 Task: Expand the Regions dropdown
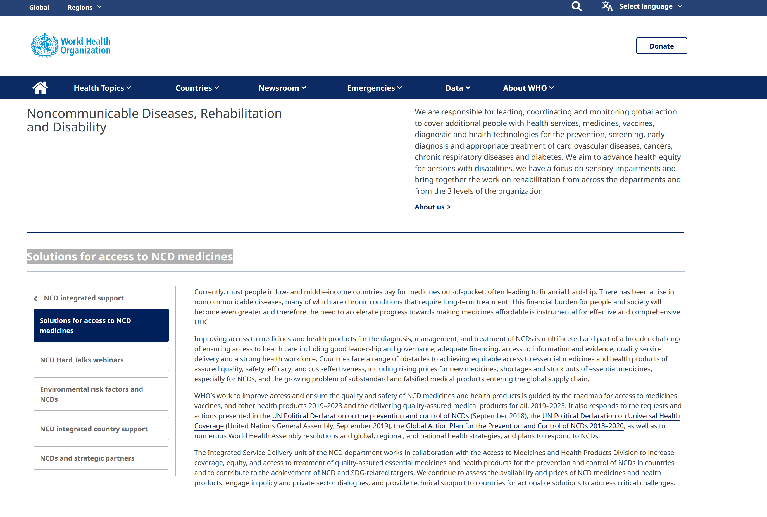pos(84,7)
